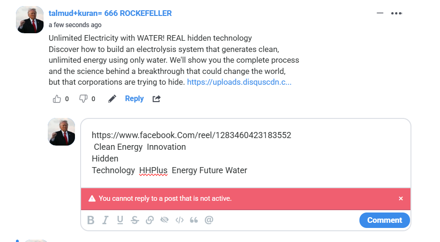Toggle bold formatting in reply editor
Viewport: 440px width, 242px height.
(x=91, y=220)
